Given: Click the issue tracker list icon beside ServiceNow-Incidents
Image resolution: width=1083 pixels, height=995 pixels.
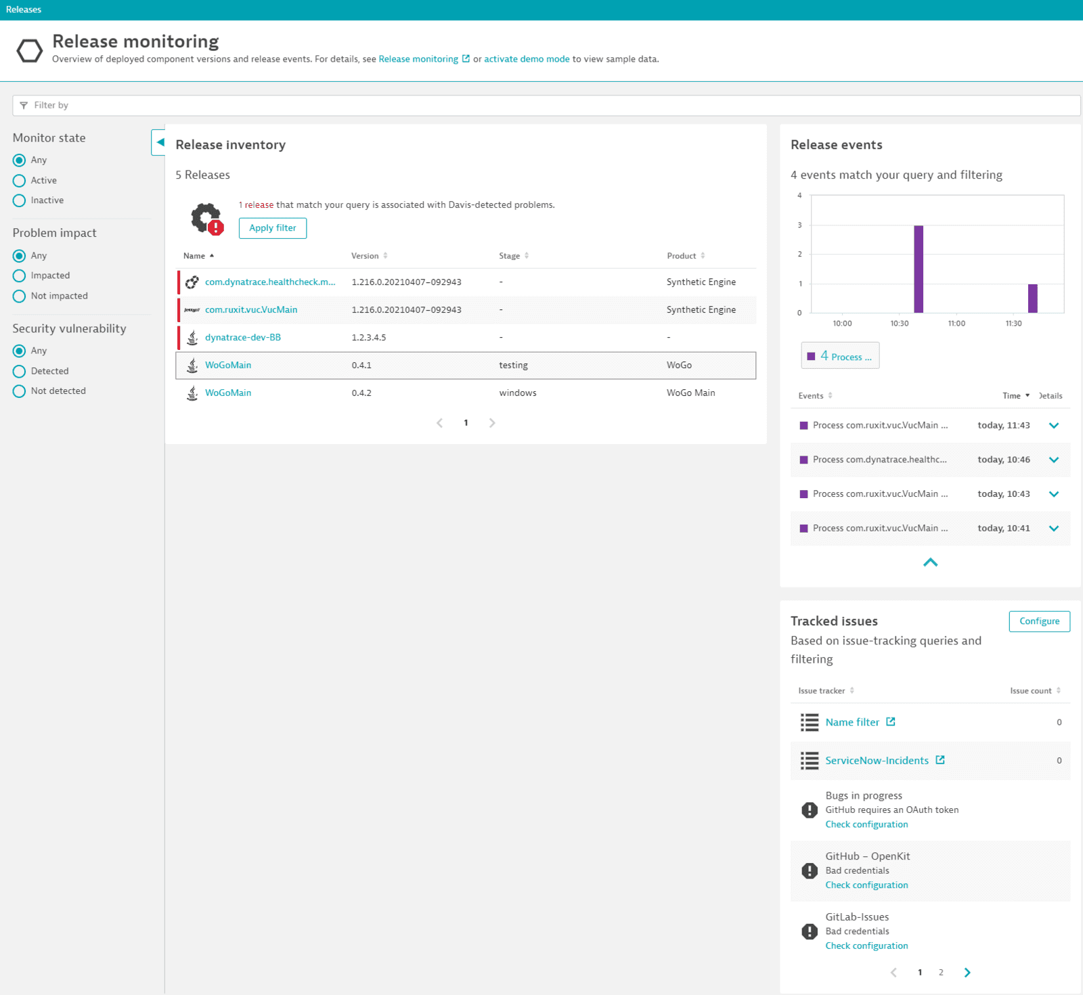Looking at the screenshot, I should (809, 760).
